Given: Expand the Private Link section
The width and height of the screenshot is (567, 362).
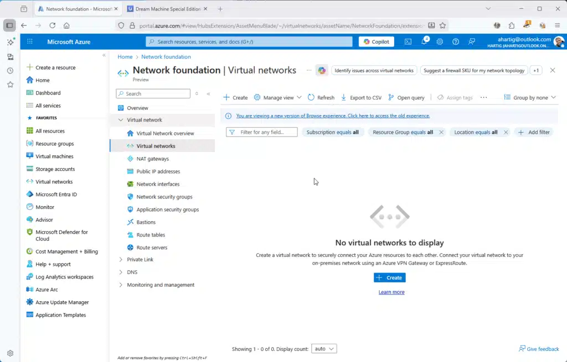Looking at the screenshot, I should click(121, 260).
